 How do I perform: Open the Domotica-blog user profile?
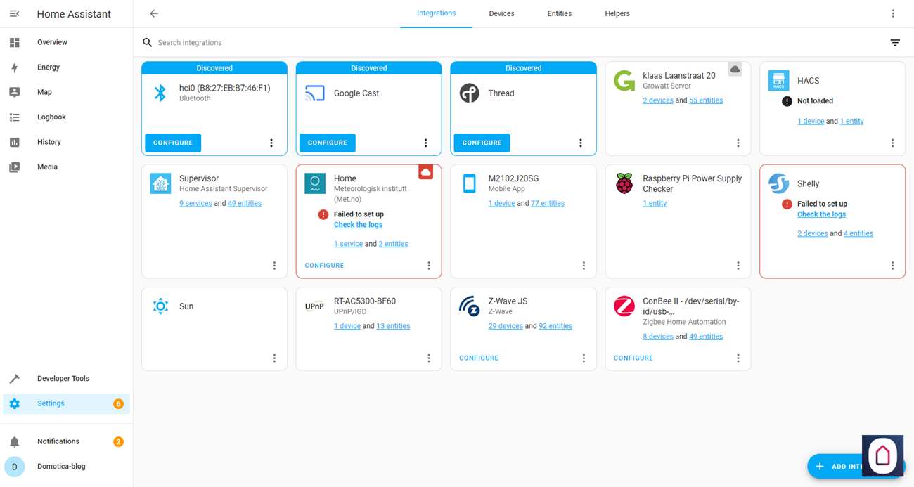pos(61,467)
